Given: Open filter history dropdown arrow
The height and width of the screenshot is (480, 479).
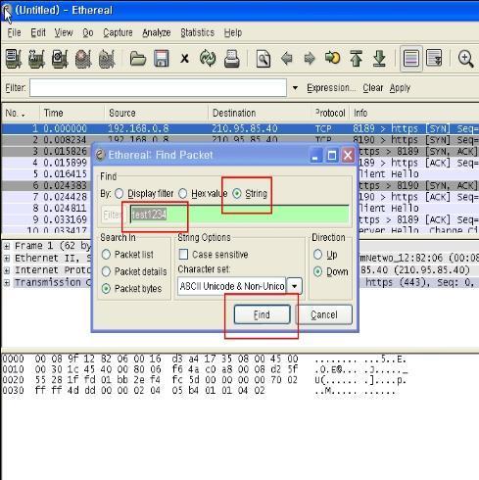Looking at the screenshot, I should (295, 88).
